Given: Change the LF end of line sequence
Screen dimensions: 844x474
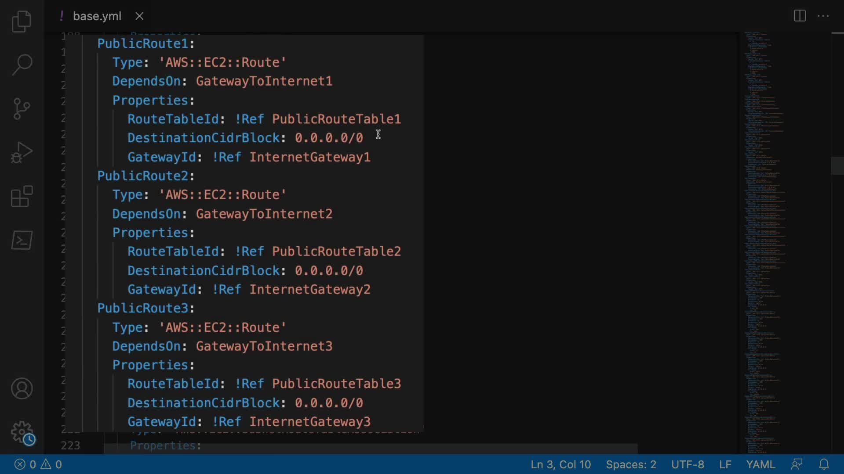Looking at the screenshot, I should coord(725,464).
